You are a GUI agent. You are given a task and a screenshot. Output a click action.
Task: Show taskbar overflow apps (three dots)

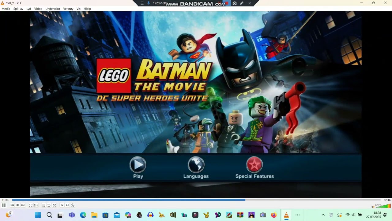tap(297, 215)
